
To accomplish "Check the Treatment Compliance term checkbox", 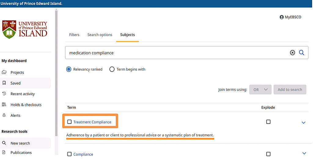I will [x=69, y=122].
